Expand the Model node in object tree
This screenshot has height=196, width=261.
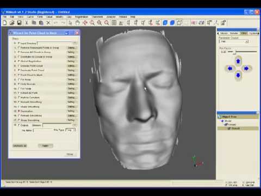pyautogui.click(x=222, y=121)
